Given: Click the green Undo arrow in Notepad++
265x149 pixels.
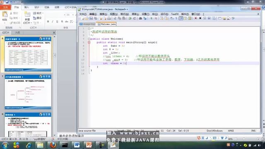Looking at the screenshot, I should [x=130, y=18].
